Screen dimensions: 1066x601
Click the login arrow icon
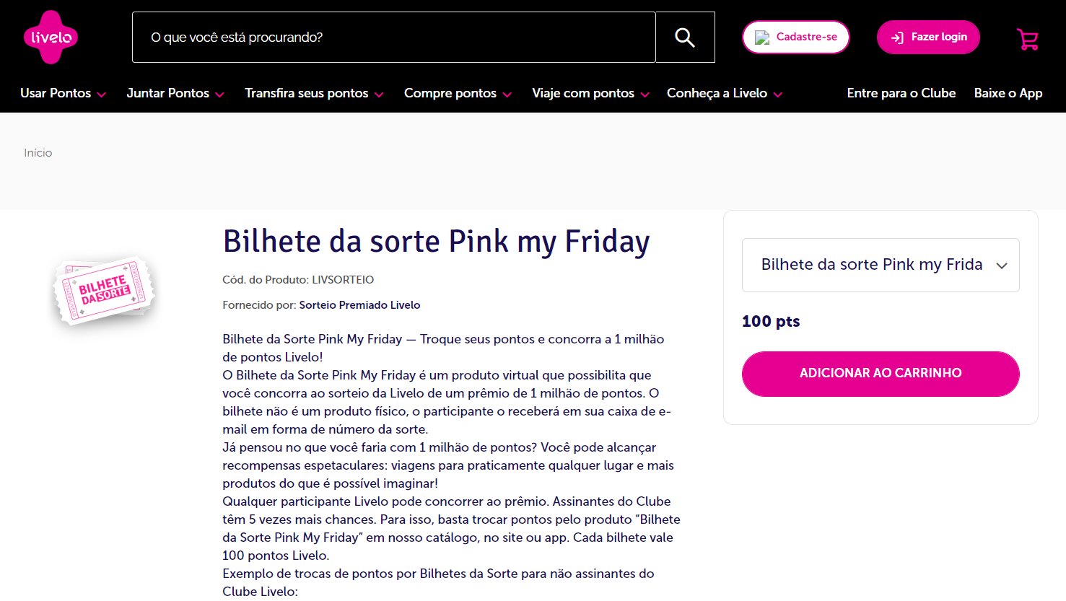pyautogui.click(x=897, y=38)
